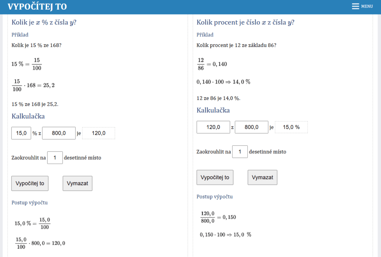
Task: Click the 120,0 input in right calculator
Action: (x=213, y=127)
